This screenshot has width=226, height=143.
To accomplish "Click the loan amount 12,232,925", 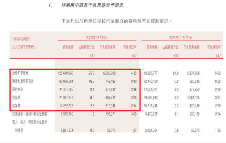I will tap(66, 106).
